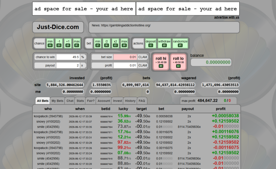Screen dimensions: 276x169
Task: Open the History tab
Action: (x=130, y=101)
